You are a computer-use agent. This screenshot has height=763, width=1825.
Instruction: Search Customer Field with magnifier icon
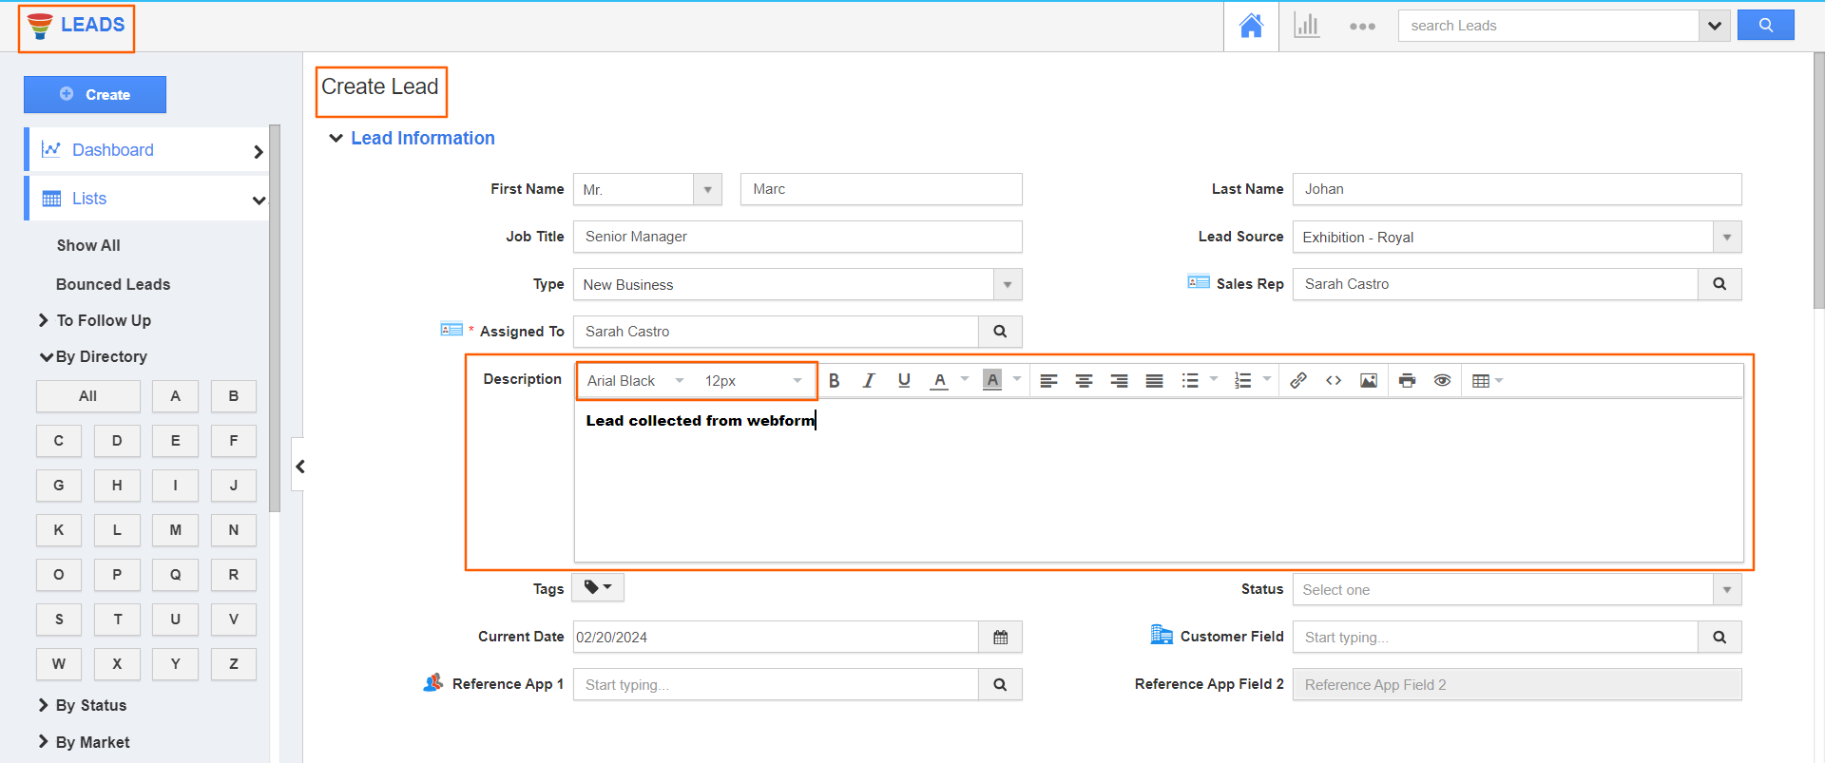(1719, 637)
